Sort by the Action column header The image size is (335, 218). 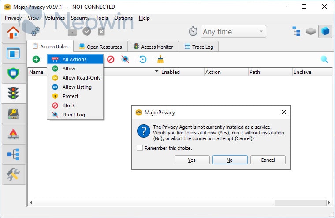[226, 72]
